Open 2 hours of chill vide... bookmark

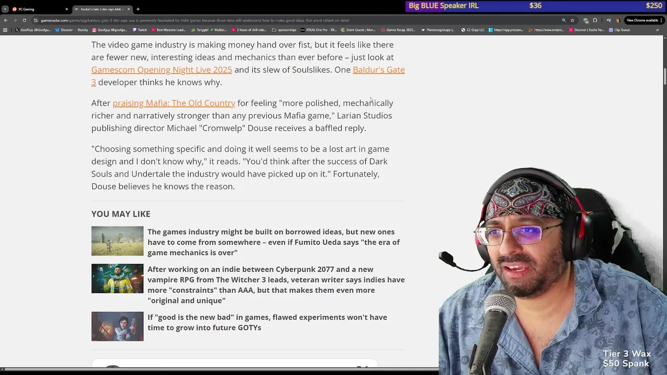(249, 30)
